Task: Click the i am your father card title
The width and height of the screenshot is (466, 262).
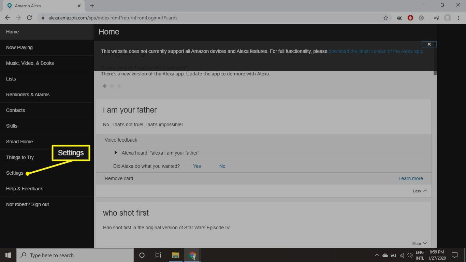Action: (x=130, y=110)
